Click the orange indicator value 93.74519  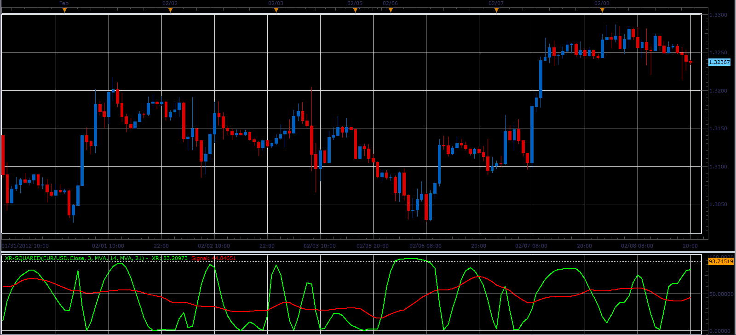(x=721, y=261)
